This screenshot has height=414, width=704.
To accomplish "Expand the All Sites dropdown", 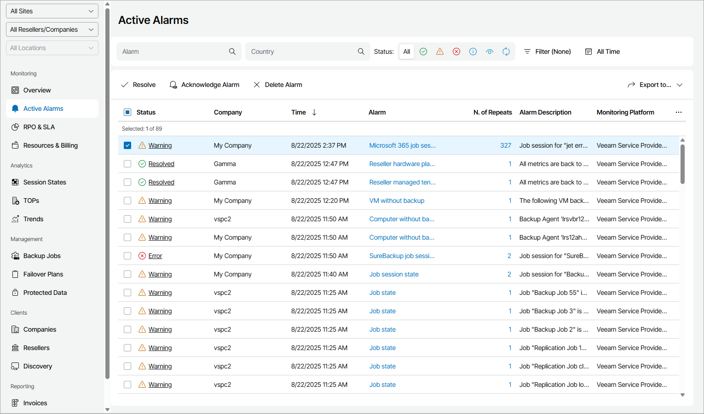I will click(x=52, y=11).
